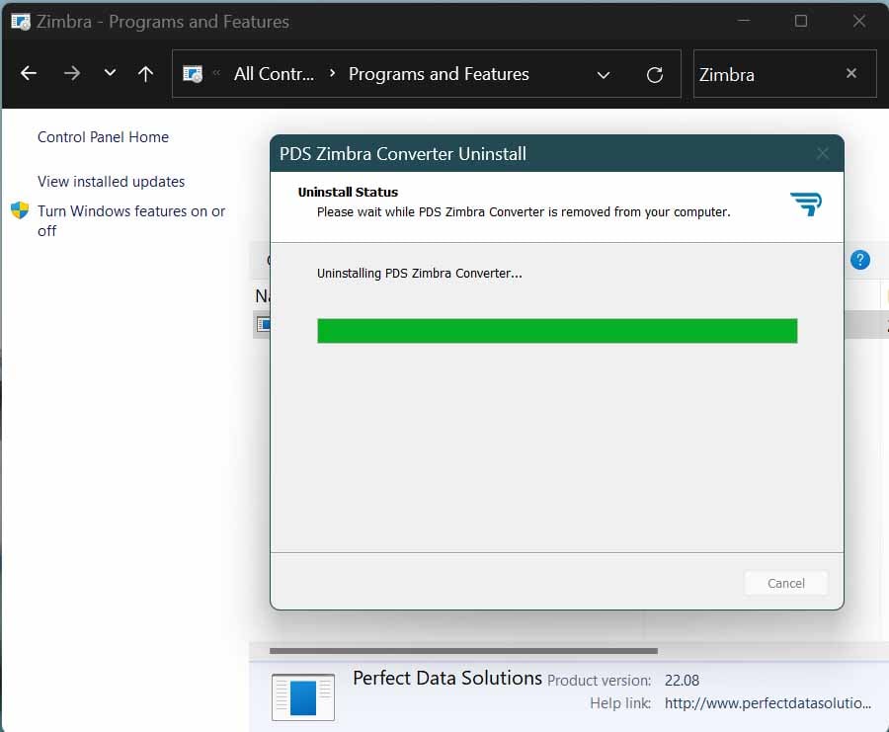Maximize the Programs and Features window
The height and width of the screenshot is (732, 889).
pos(800,21)
